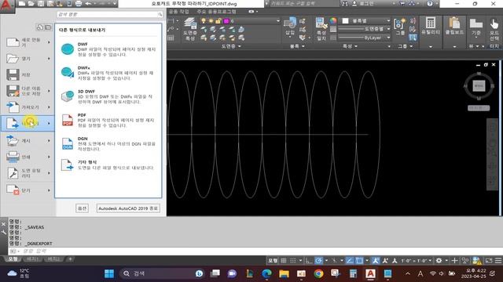
Task: Open the status bar customization hamburger icon
Action: coord(498,261)
